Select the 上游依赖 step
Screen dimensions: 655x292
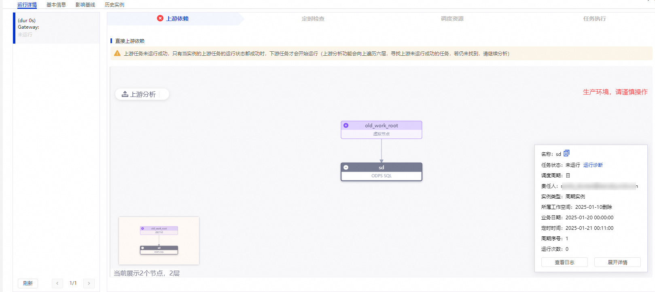coord(177,19)
